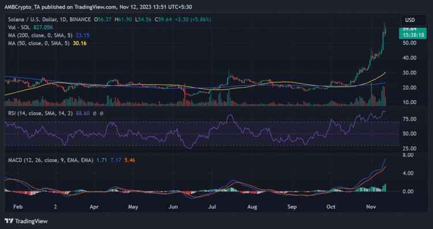This screenshot has height=229, width=433.
Task: Click the May label on time axis
Action: click(x=133, y=207)
